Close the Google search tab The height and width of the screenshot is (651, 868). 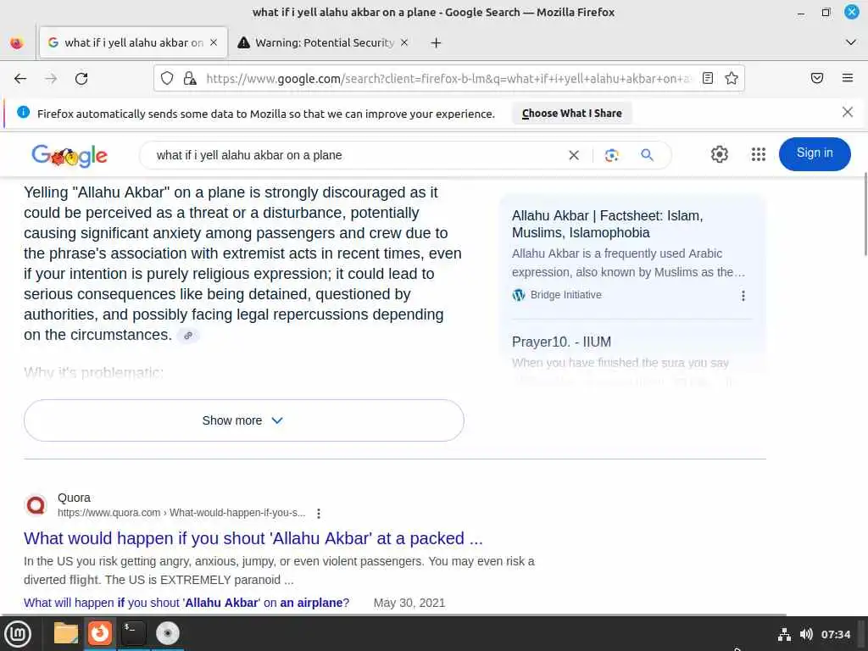pos(214,42)
